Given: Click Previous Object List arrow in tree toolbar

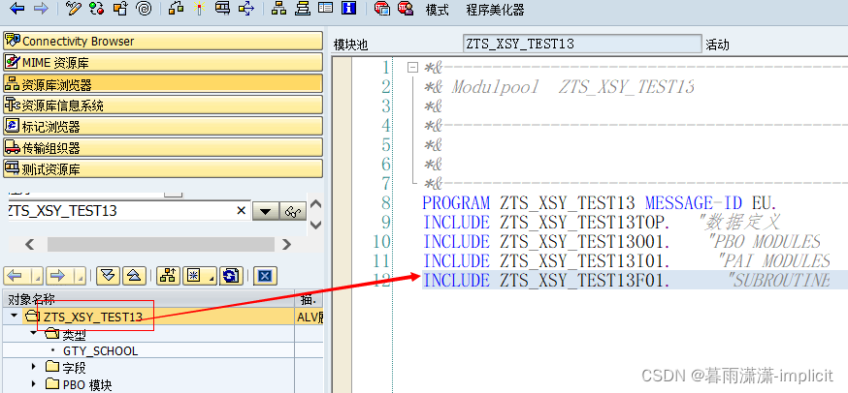Looking at the screenshot, I should click(17, 277).
